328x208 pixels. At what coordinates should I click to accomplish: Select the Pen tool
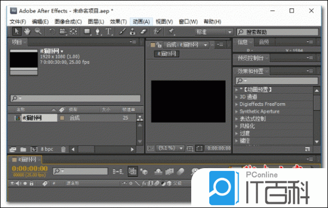point(98,32)
